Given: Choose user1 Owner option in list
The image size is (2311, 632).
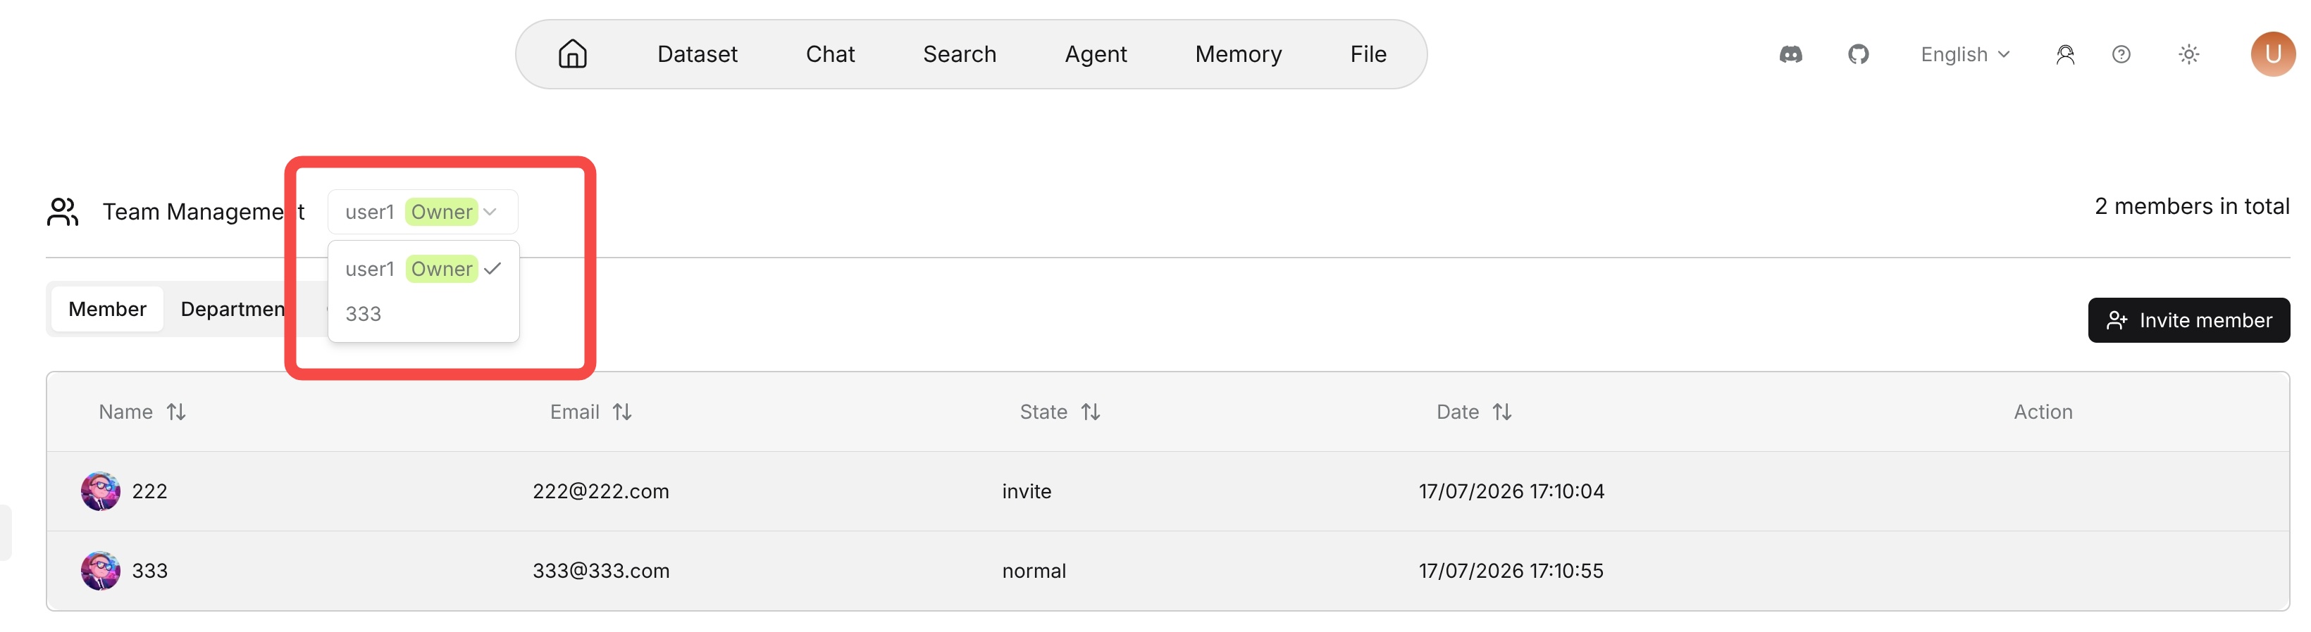Looking at the screenshot, I should 423,269.
